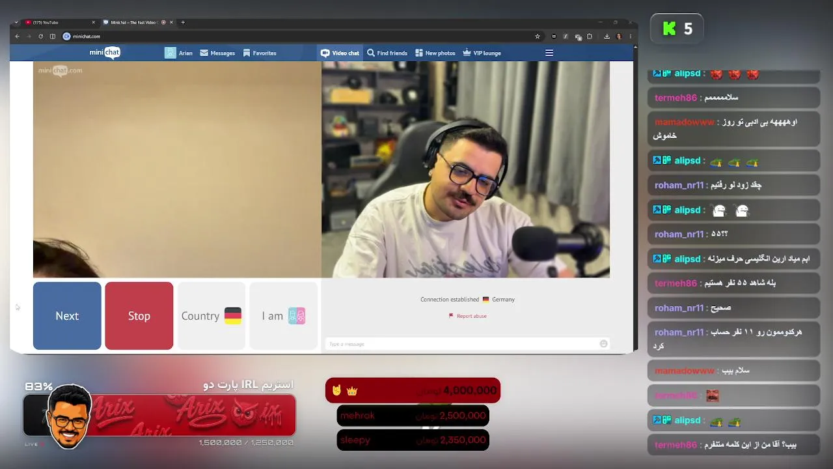Click the roham_nr11 message reading ۵۵؟؟
The width and height of the screenshot is (833, 469).
[734, 234]
